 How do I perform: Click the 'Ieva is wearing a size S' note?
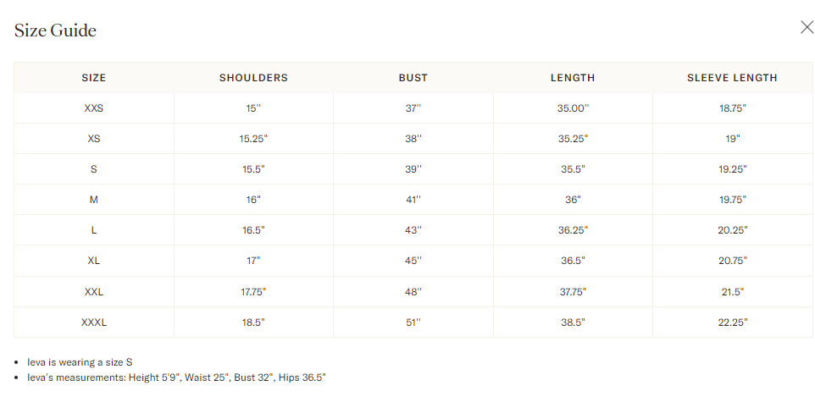[x=80, y=362]
